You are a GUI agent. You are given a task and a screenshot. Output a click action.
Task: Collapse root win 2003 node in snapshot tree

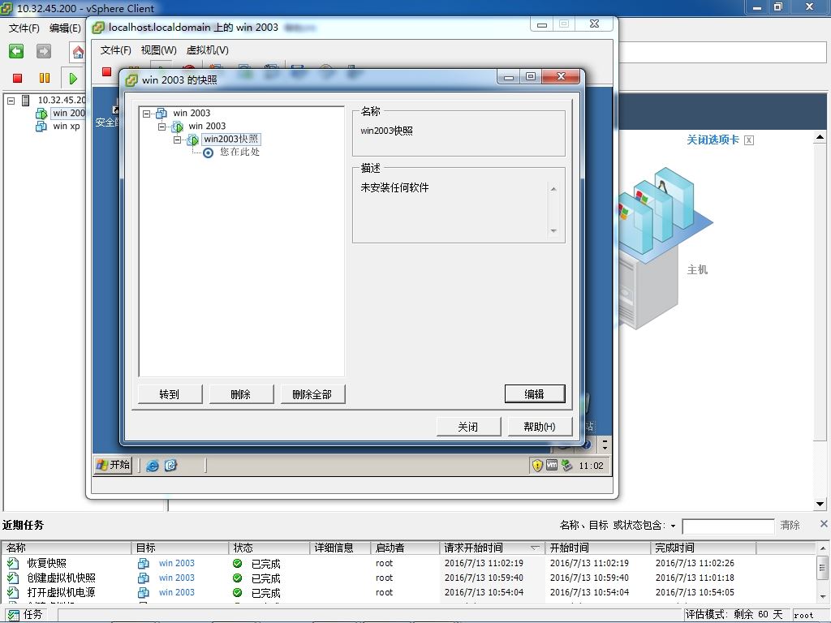coord(147,114)
